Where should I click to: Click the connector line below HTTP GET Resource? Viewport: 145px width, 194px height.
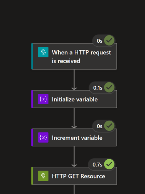74,189
